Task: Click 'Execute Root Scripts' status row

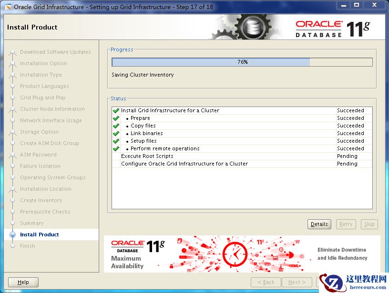Action: click(x=242, y=156)
